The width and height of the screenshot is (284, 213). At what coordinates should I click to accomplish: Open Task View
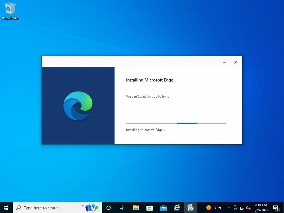pos(122,207)
